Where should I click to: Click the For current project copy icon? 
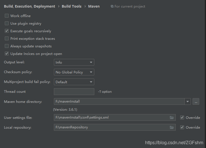click(112, 6)
